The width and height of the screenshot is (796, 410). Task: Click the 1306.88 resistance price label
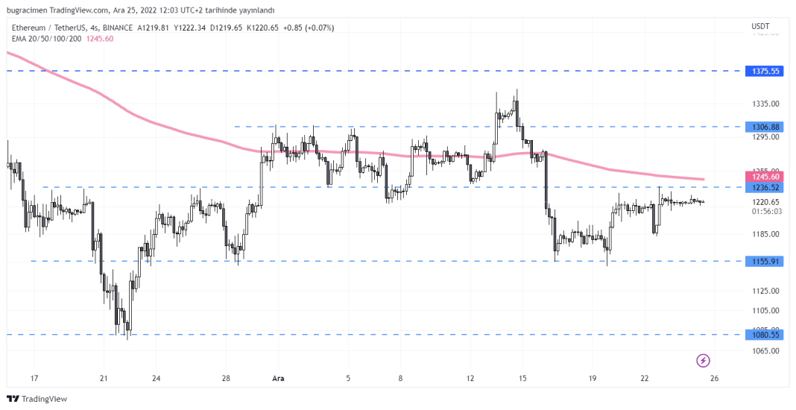click(x=765, y=127)
